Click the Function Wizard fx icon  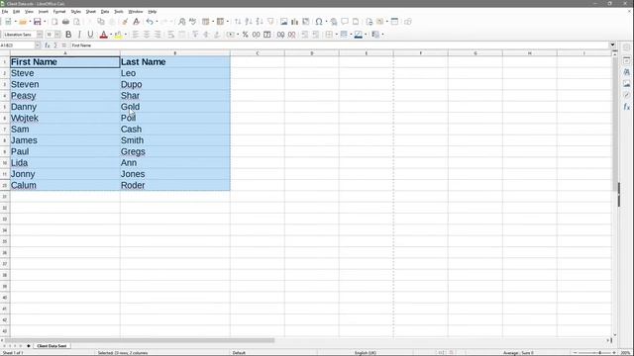(x=47, y=45)
